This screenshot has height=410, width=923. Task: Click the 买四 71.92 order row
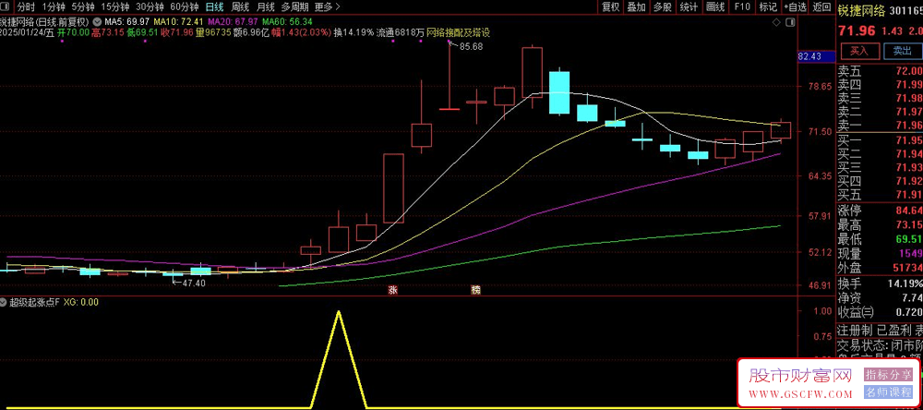point(880,181)
